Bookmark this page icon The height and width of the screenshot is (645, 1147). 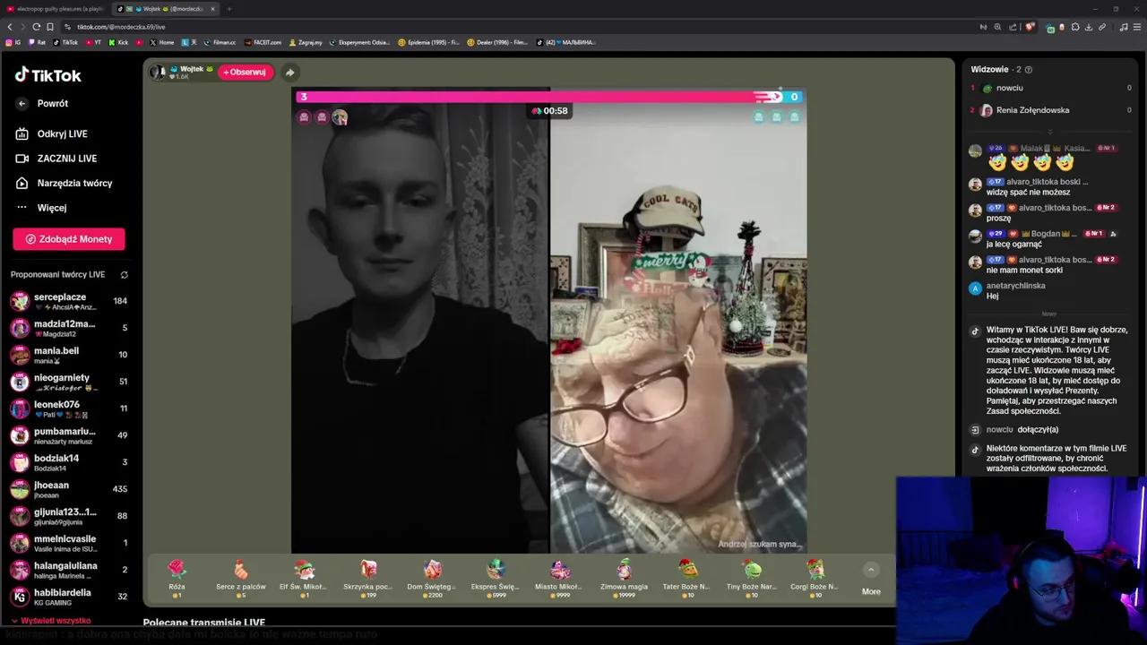pyautogui.click(x=49, y=27)
